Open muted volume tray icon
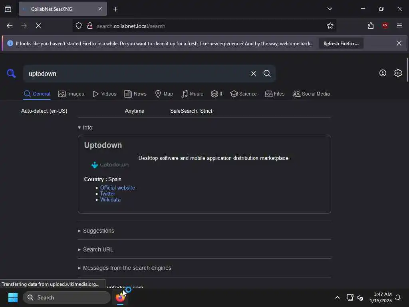Image resolution: width=409 pixels, height=307 pixels. [x=360, y=297]
